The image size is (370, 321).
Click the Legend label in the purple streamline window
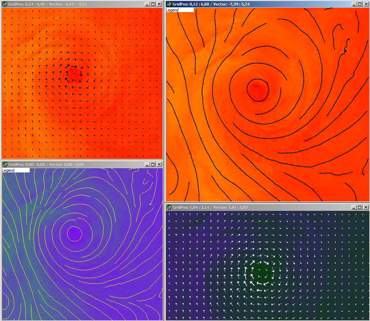[x=8, y=170]
